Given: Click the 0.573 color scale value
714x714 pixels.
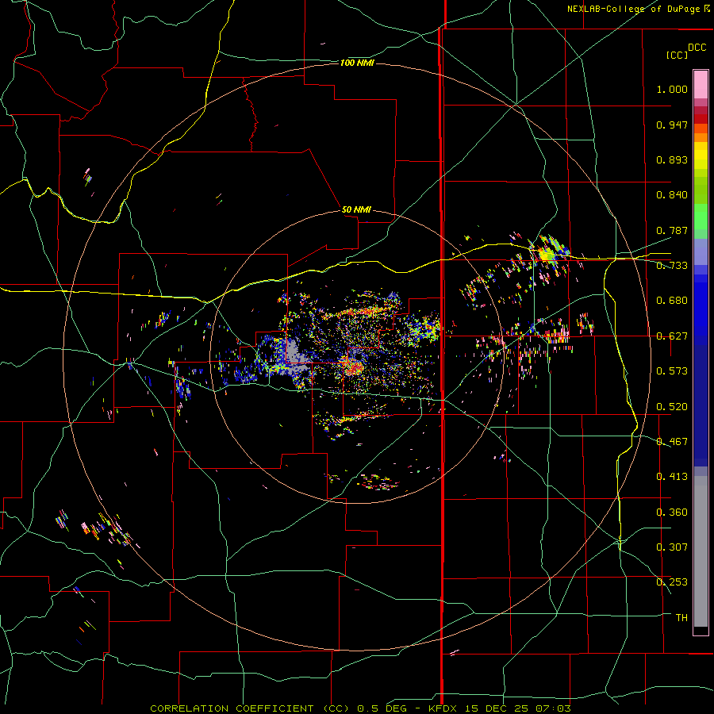Looking at the screenshot, I should click(x=672, y=371).
